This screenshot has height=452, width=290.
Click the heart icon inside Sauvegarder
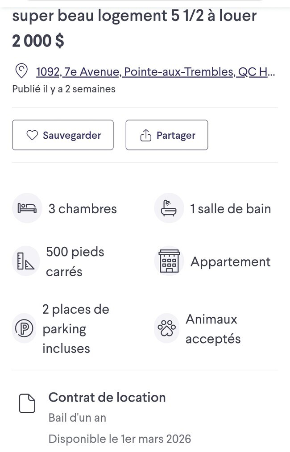[32, 135]
